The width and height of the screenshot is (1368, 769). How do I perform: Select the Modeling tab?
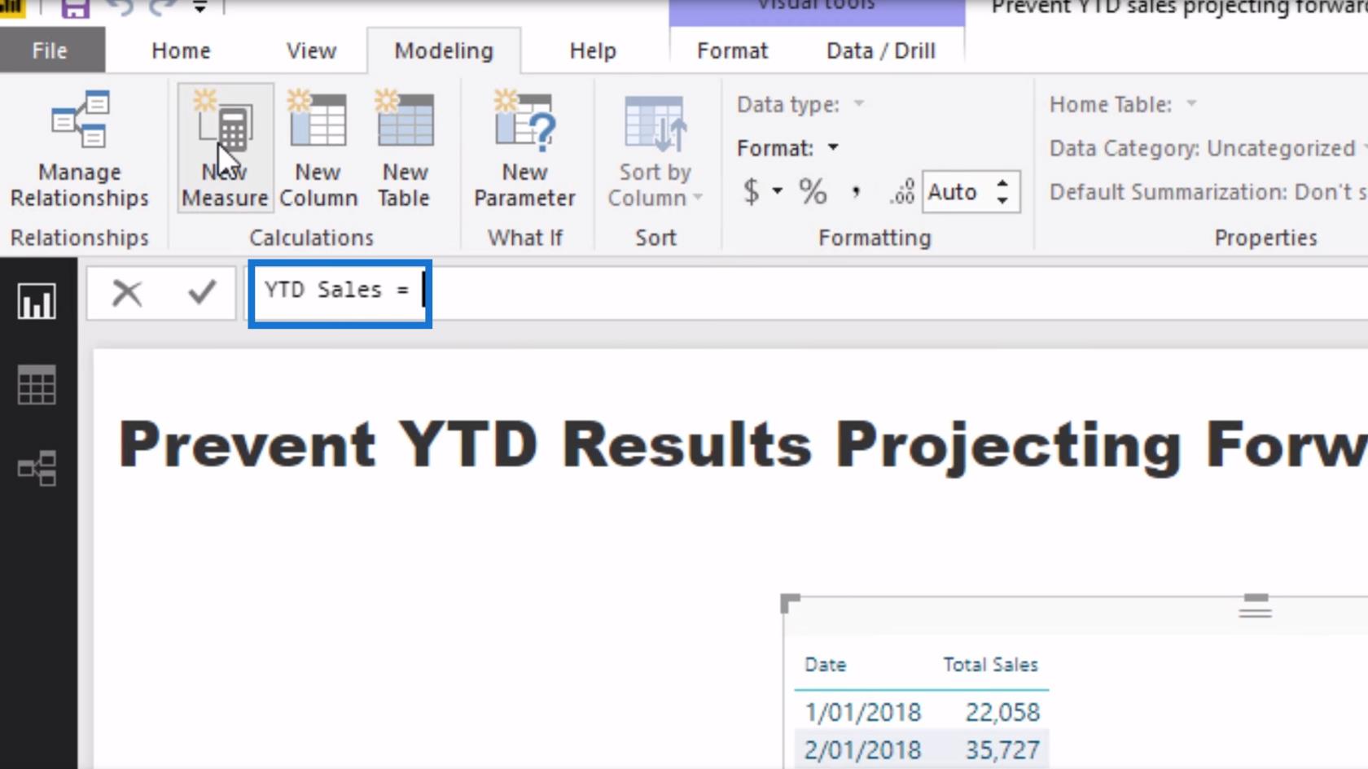[x=444, y=50]
